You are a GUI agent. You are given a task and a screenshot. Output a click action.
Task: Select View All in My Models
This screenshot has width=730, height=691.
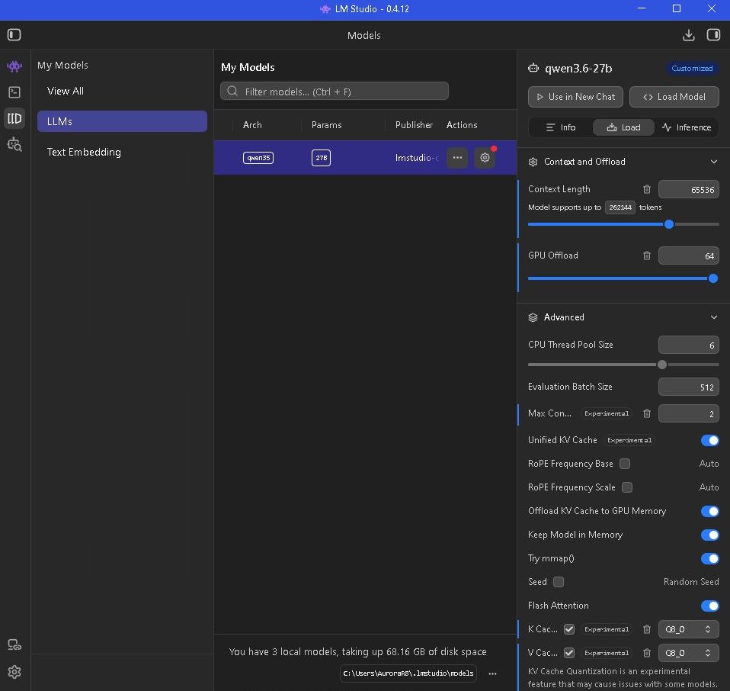tap(122, 91)
